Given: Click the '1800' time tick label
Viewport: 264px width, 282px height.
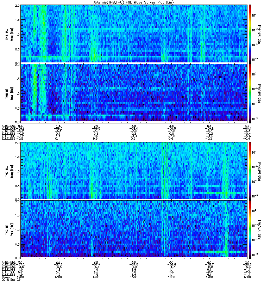Looking at the screenshot, I should [247, 277].
